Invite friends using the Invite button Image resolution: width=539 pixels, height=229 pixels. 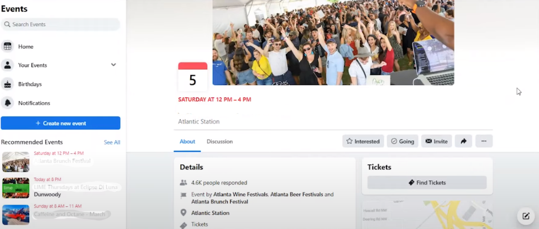tap(436, 141)
